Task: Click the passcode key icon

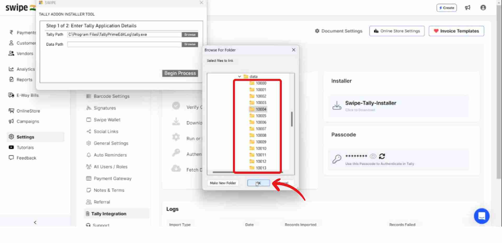Action: [x=337, y=159]
